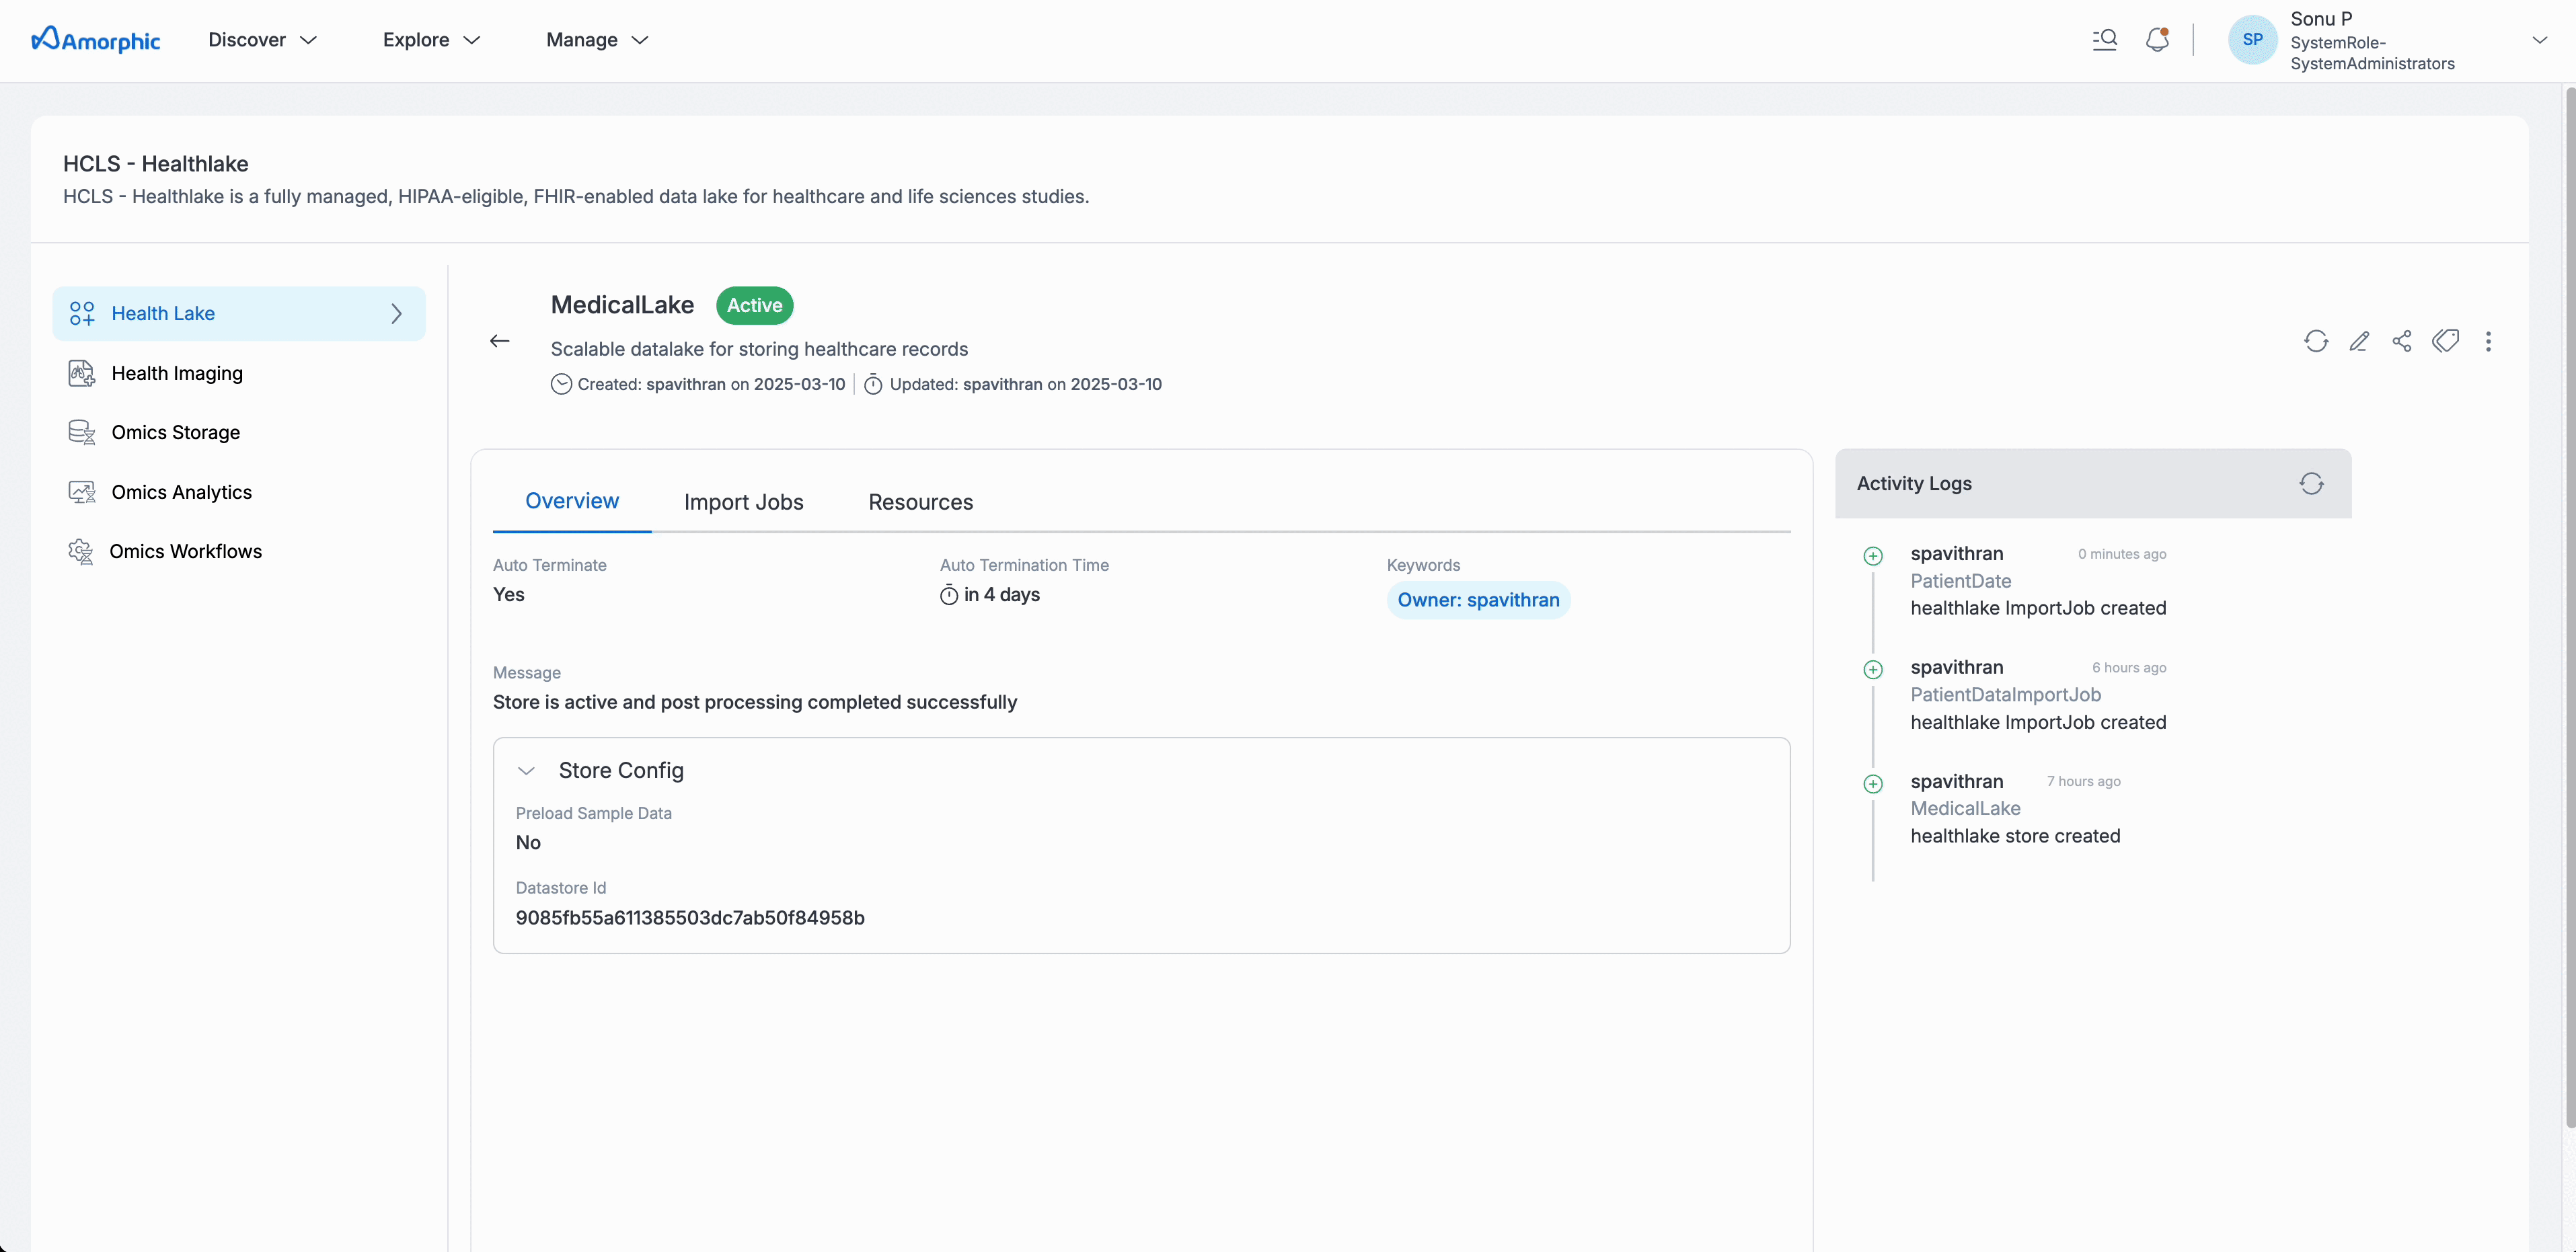The width and height of the screenshot is (2576, 1252).
Task: Click the Amorphic logo
Action: pos(96,40)
